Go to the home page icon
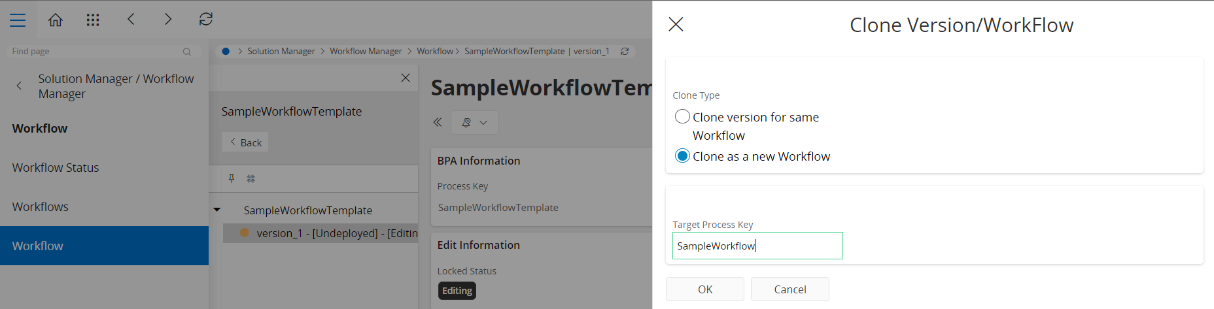Screen dimensions: 1214x309 56,20
